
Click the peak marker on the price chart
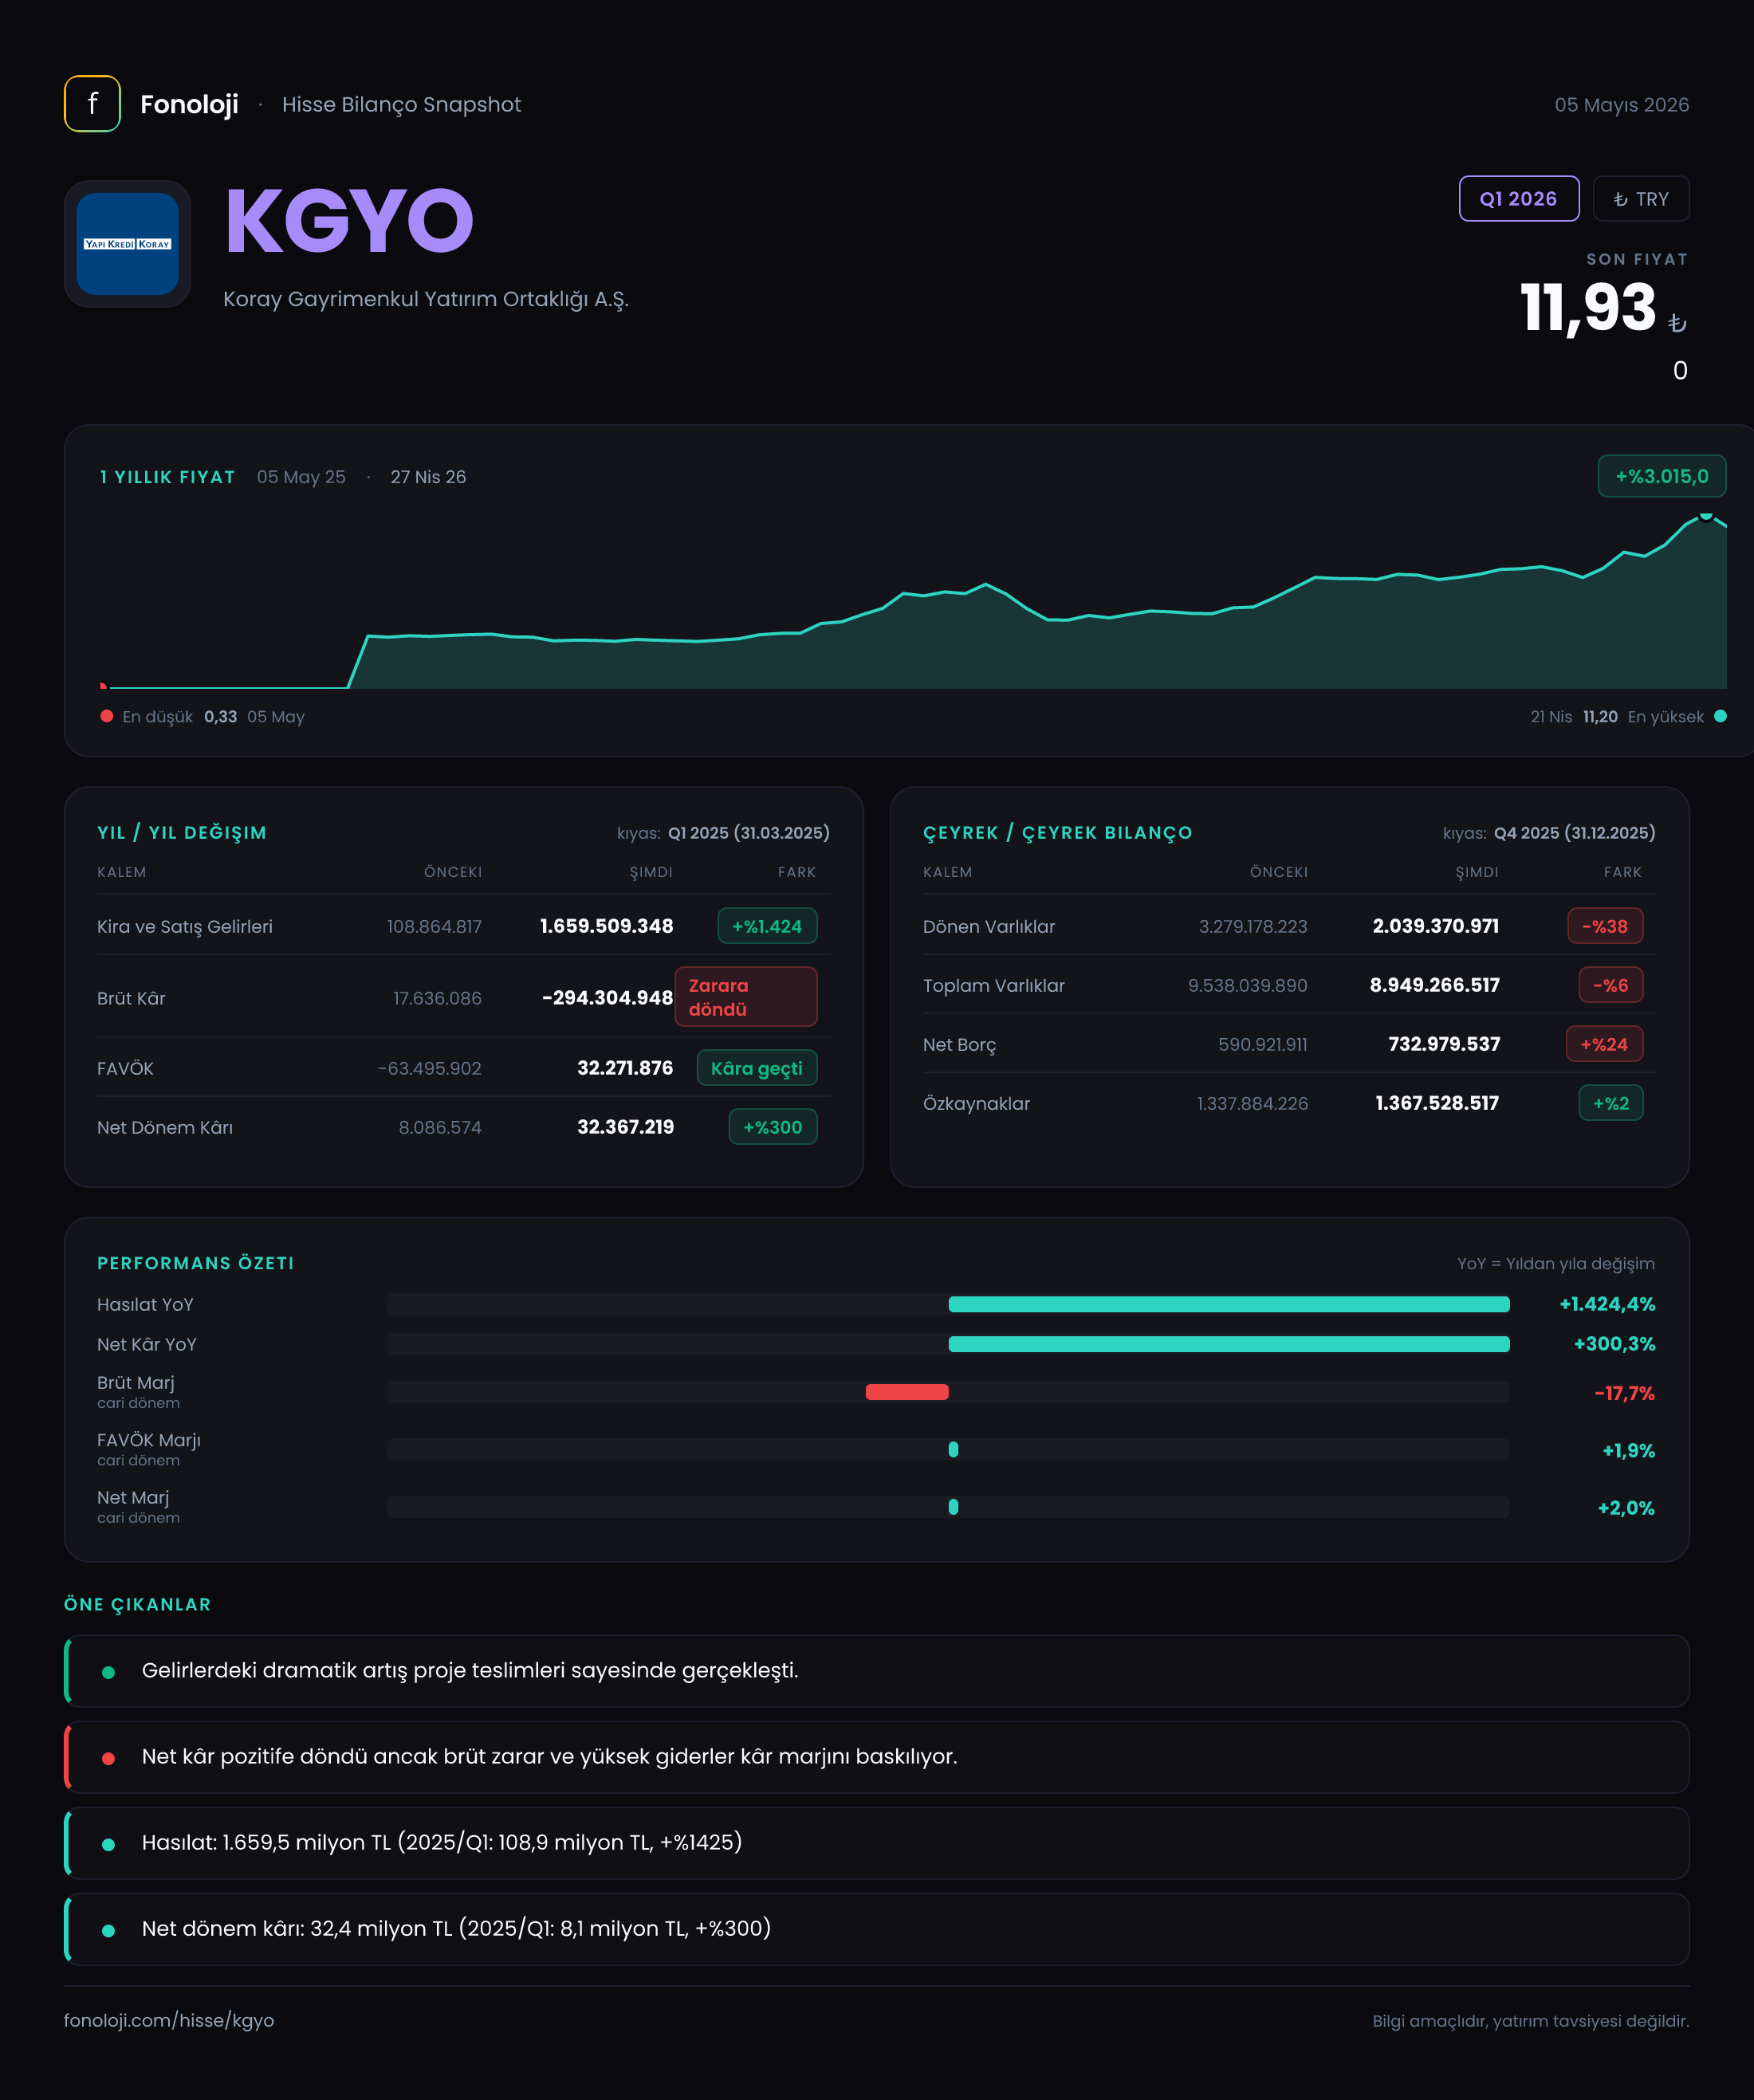(x=1706, y=516)
